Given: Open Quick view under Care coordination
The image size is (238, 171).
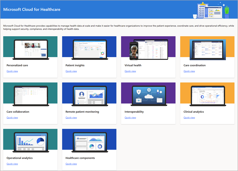Looking at the screenshot, I should pos(189,71).
